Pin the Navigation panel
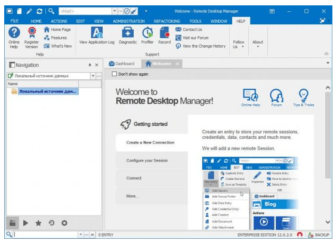336x243 pixels. tap(90, 65)
